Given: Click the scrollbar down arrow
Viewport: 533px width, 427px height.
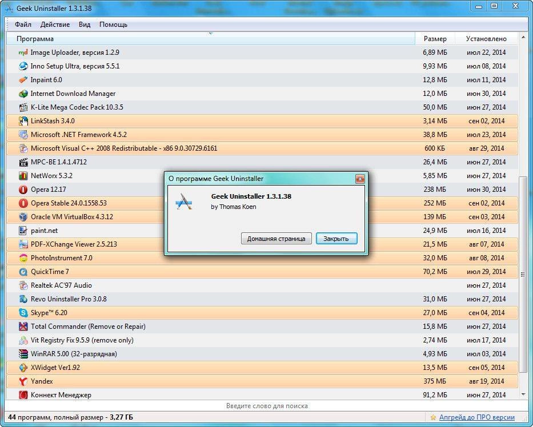Looking at the screenshot, I should click(523, 394).
